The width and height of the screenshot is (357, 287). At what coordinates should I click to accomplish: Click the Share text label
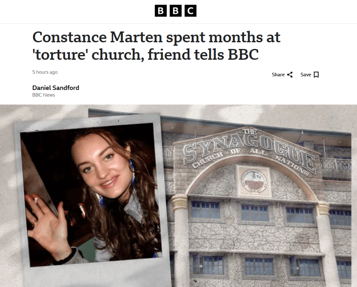(278, 75)
